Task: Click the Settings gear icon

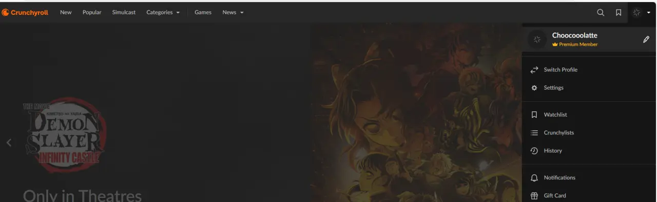Action: click(x=534, y=88)
